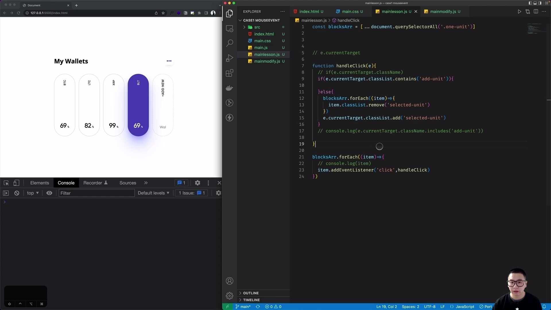This screenshot has height=310, width=551.
Task: Toggle device emulation mode in DevTools
Action: [16, 183]
